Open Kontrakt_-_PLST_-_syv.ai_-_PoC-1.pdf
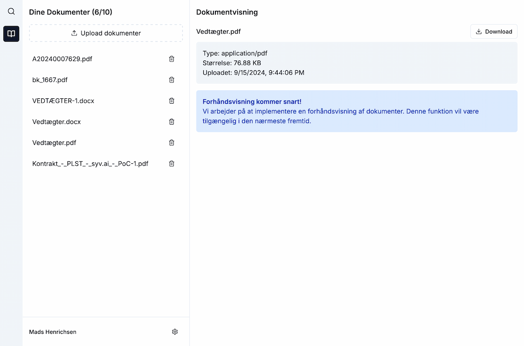This screenshot has height=346, width=524. click(x=90, y=164)
